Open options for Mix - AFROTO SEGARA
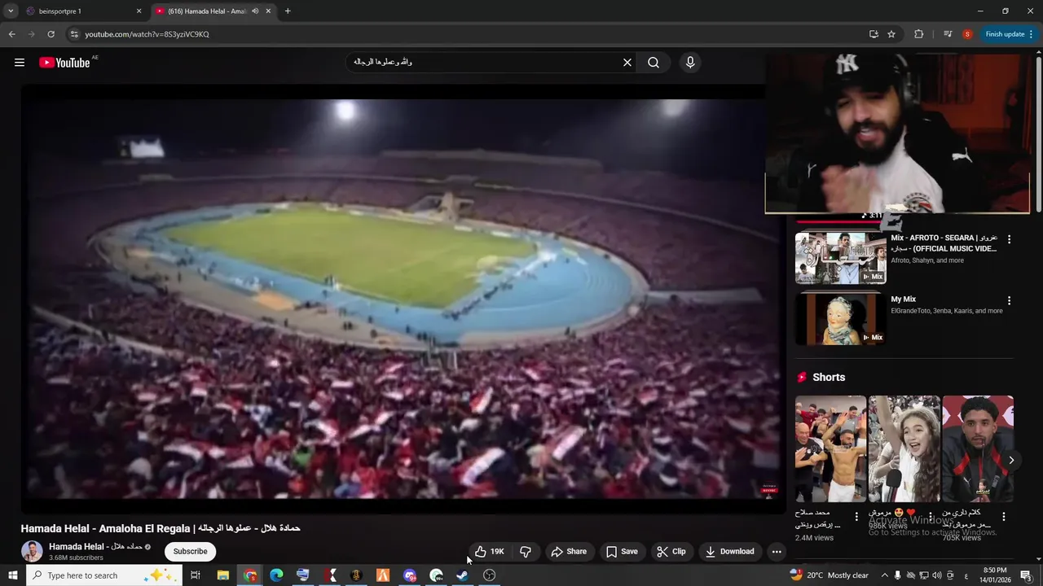The width and height of the screenshot is (1043, 586). (x=1009, y=239)
